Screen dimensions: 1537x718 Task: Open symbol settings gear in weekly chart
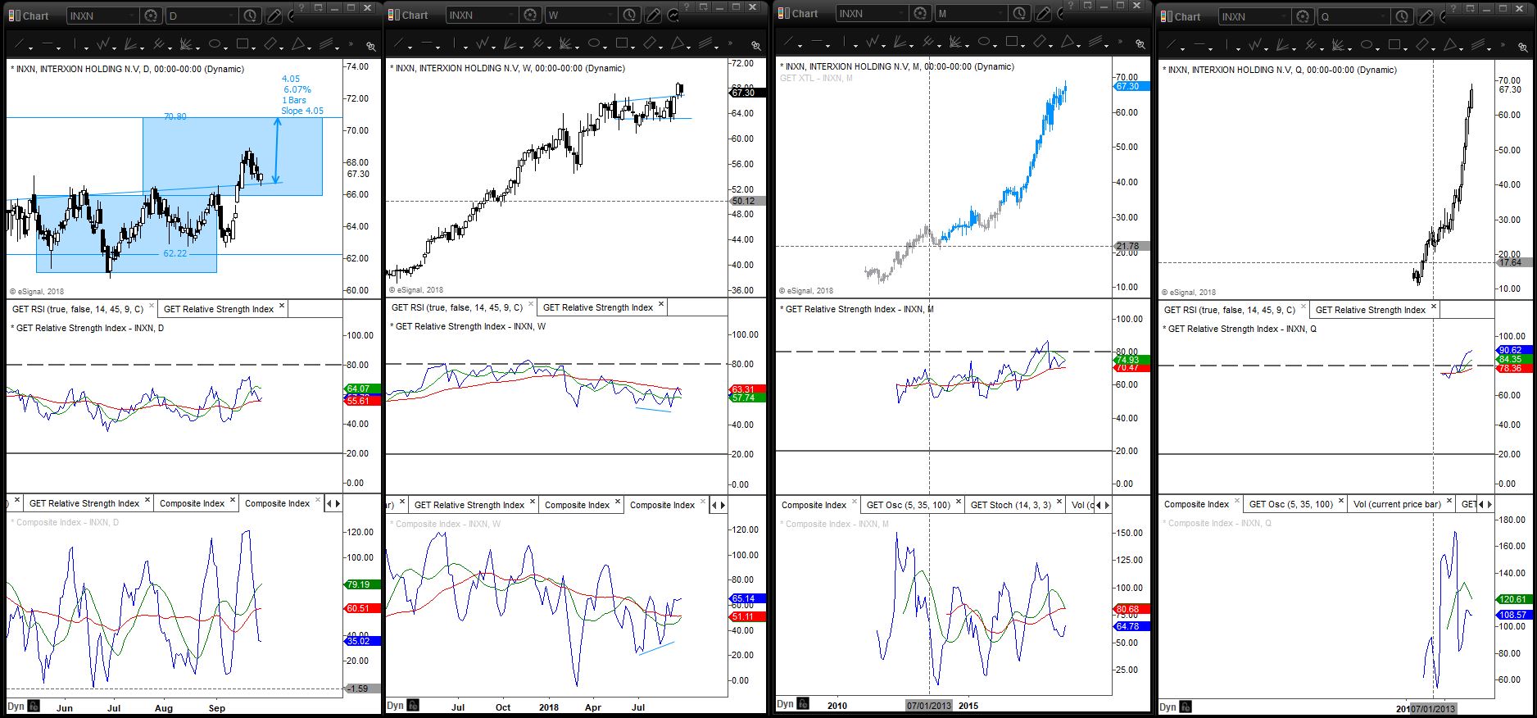tap(530, 15)
